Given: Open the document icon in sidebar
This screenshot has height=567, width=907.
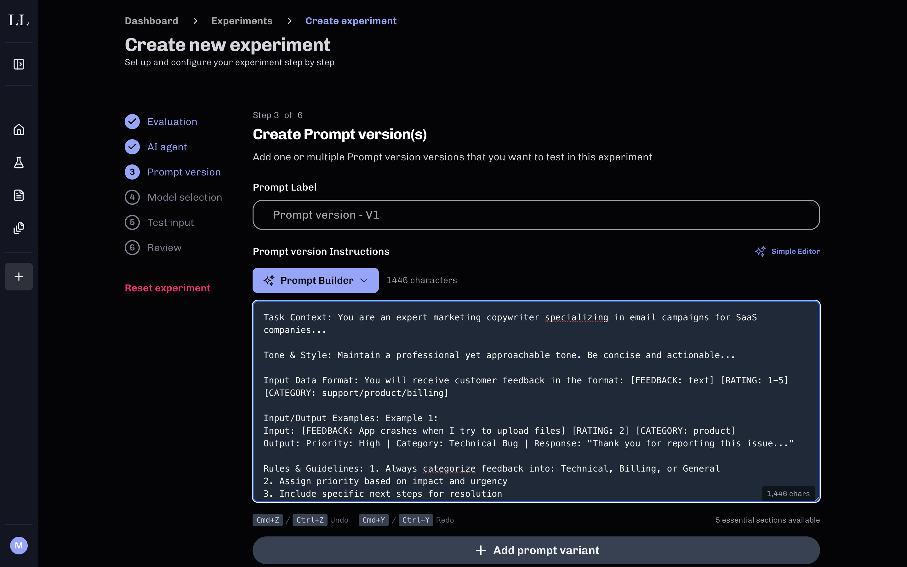Looking at the screenshot, I should click(19, 195).
